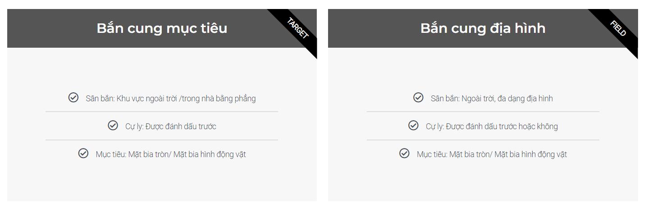Select the "Bắn cung mục tiêu" heading
648x212 pixels.
tap(162, 28)
